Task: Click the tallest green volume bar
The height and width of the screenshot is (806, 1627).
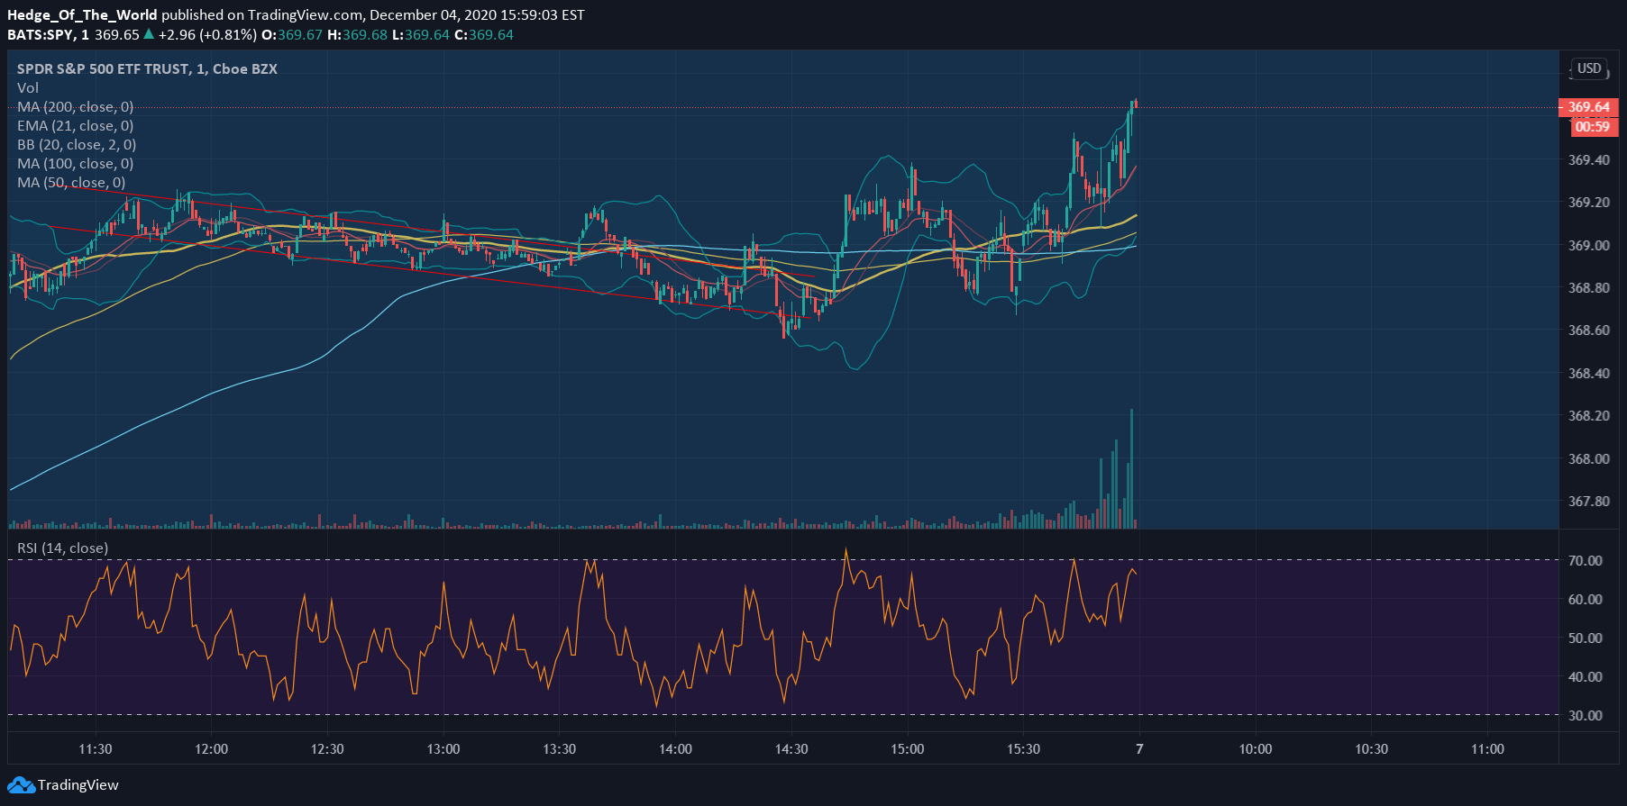Action: [1131, 468]
